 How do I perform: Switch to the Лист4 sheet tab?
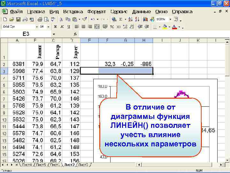point(27,165)
